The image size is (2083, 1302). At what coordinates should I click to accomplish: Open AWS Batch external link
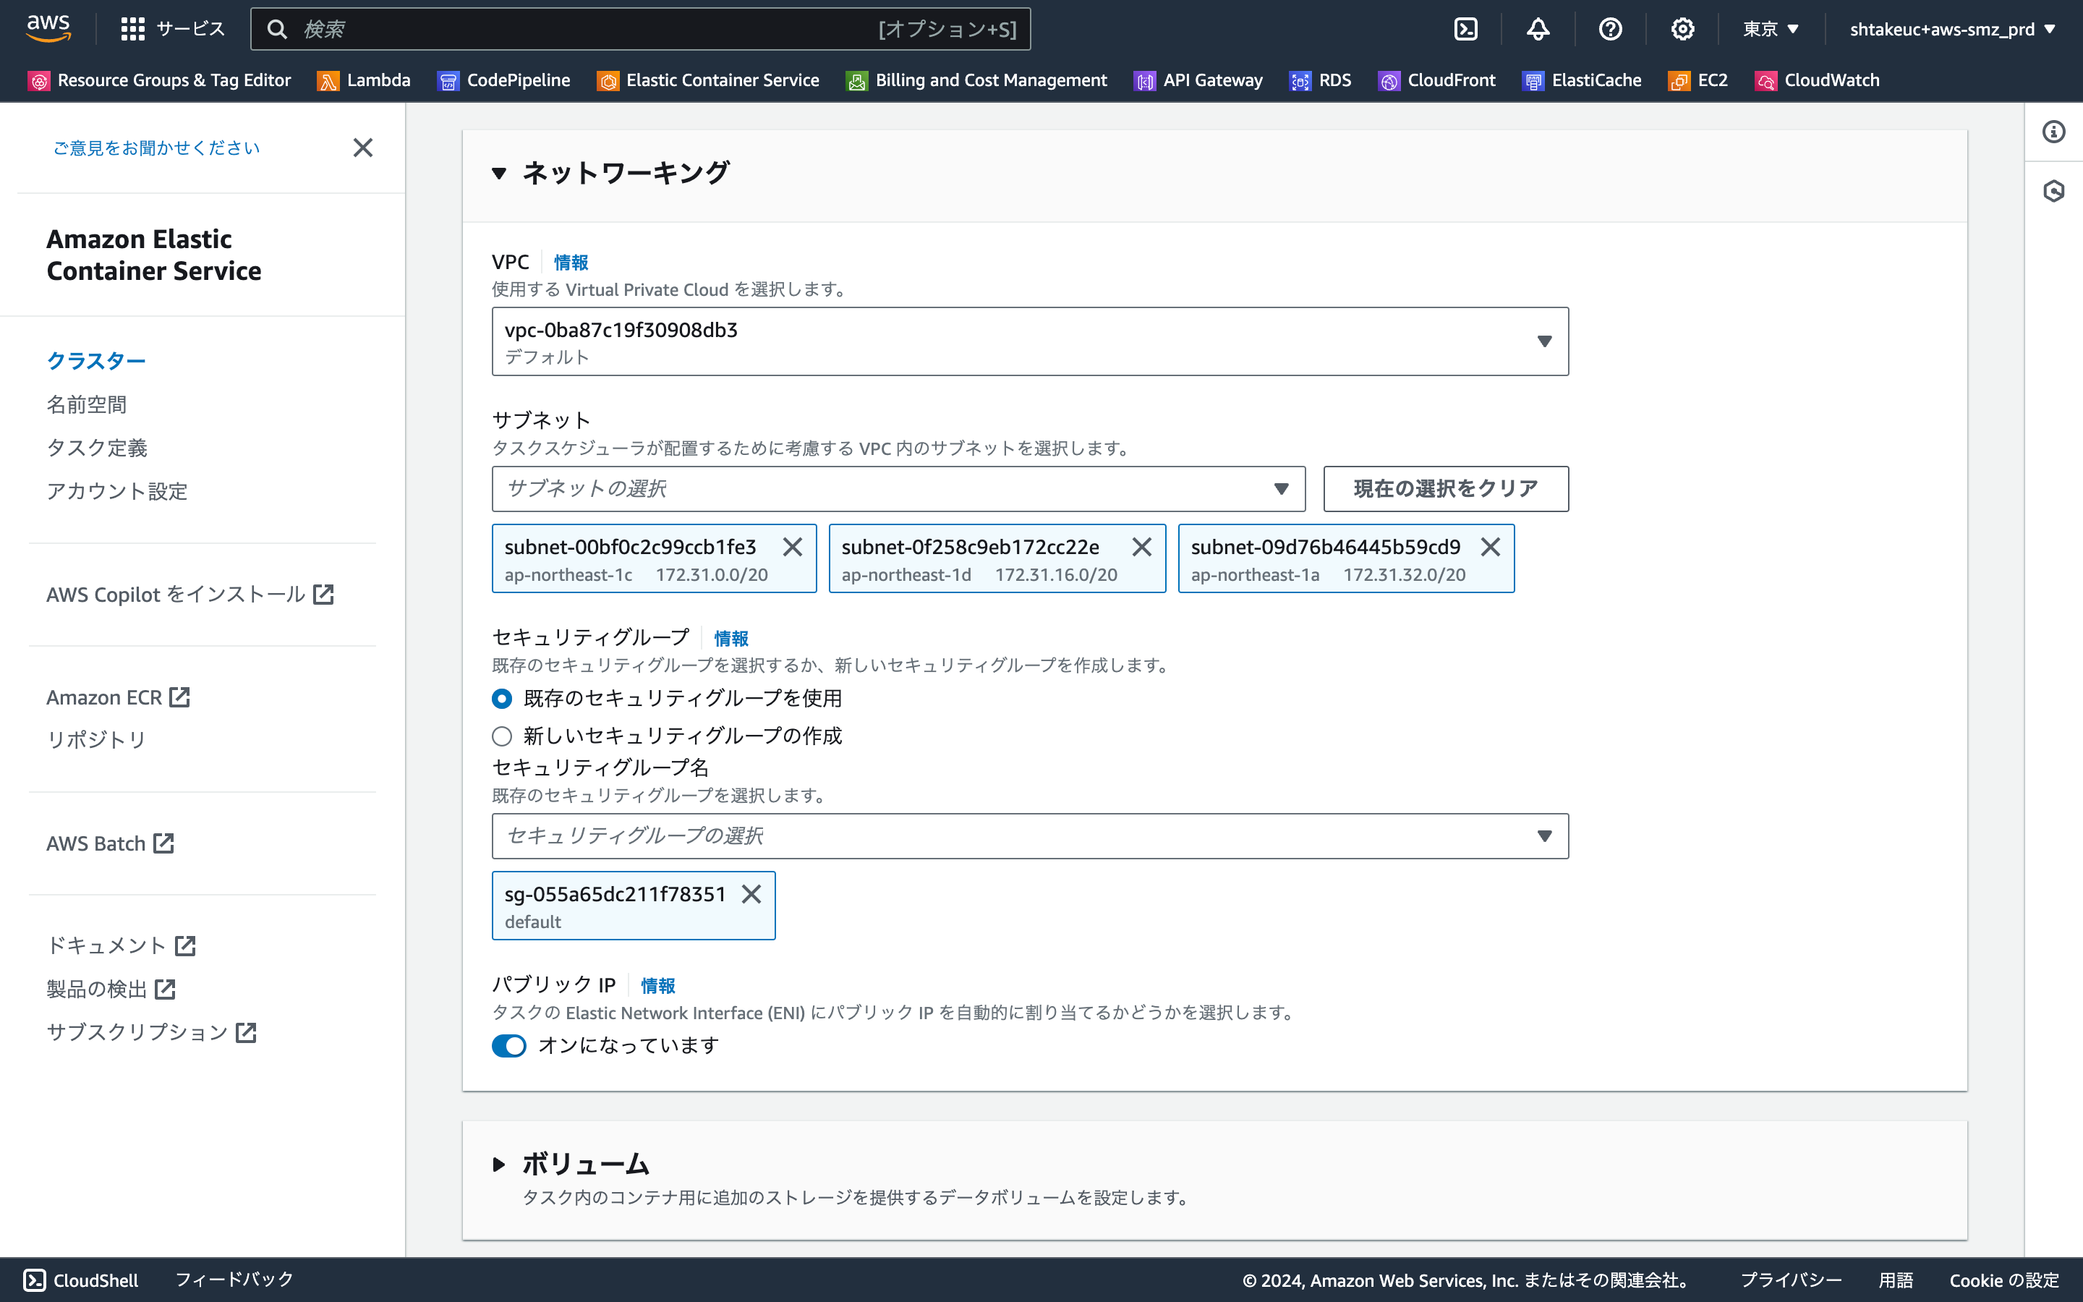[x=110, y=843]
